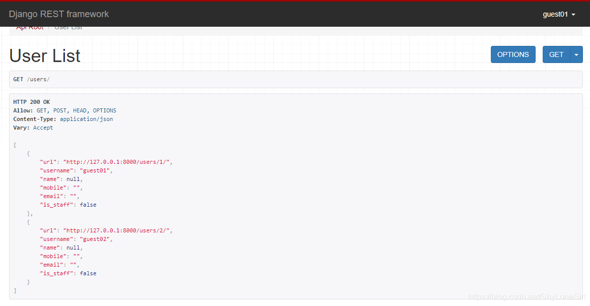590x306 pixels.
Task: Select the guest01 username value in JSON
Action: 95,170
